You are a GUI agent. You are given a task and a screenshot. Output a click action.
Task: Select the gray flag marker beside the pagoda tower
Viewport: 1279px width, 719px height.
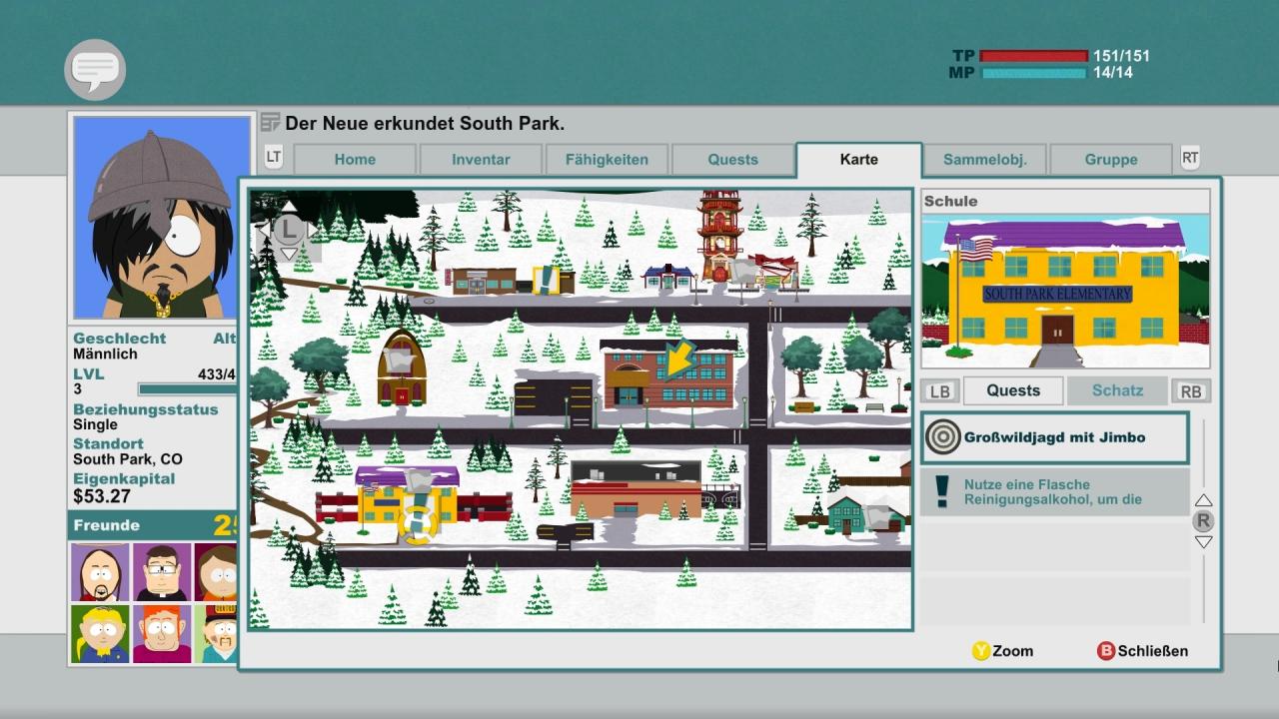point(744,270)
